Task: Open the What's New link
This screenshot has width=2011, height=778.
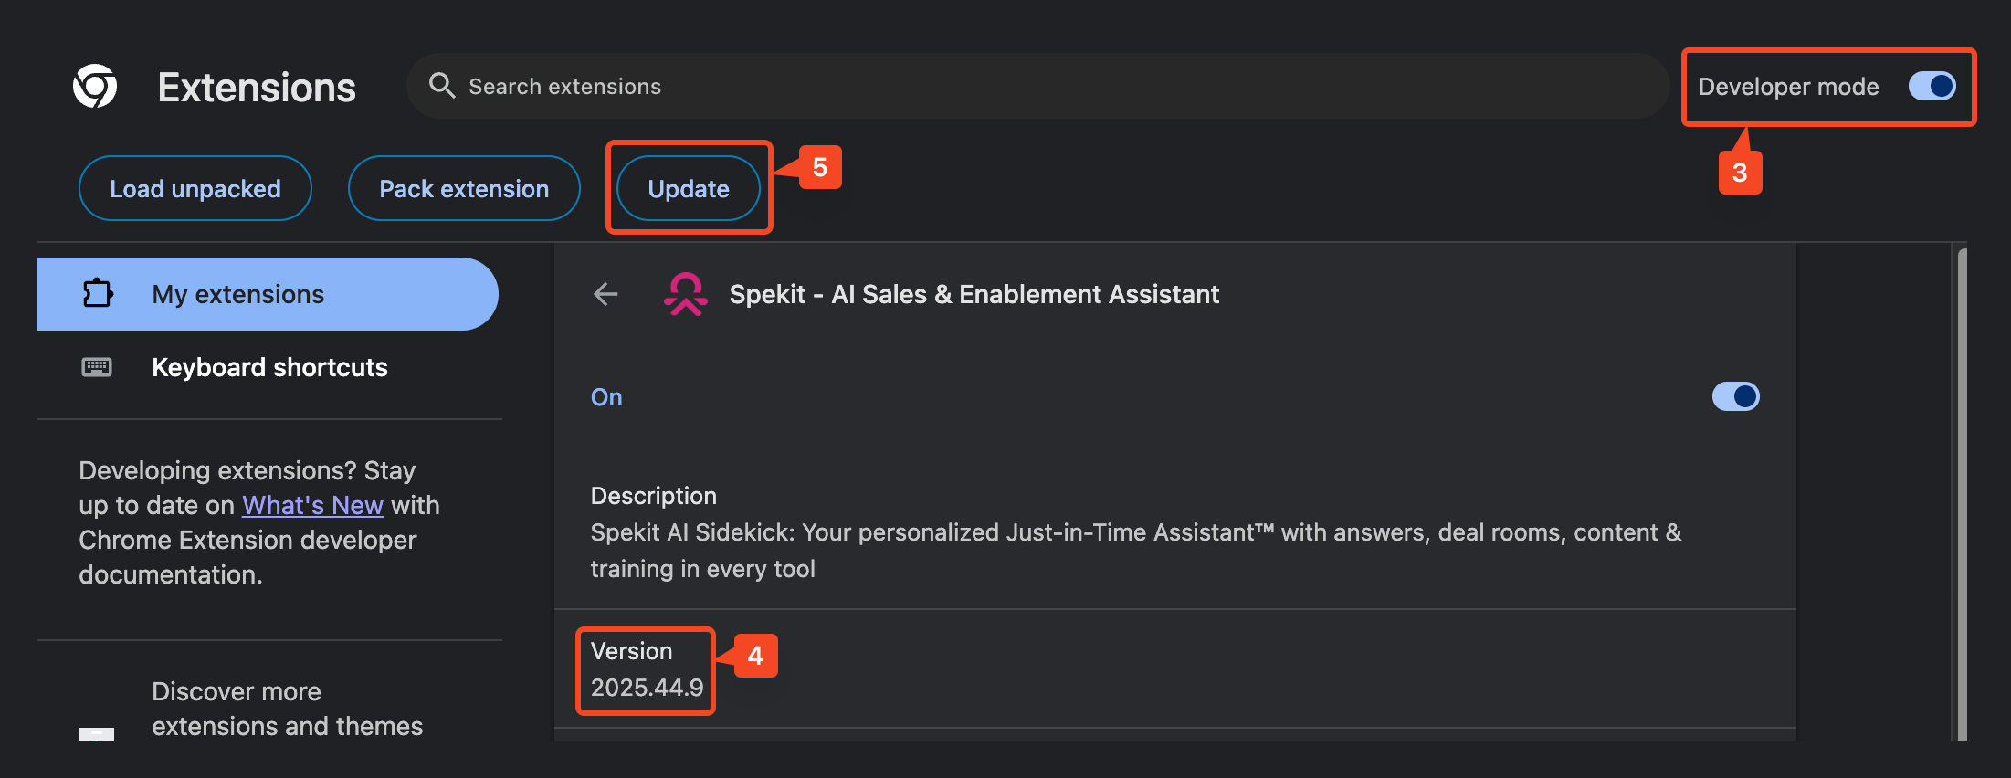Action: (312, 505)
